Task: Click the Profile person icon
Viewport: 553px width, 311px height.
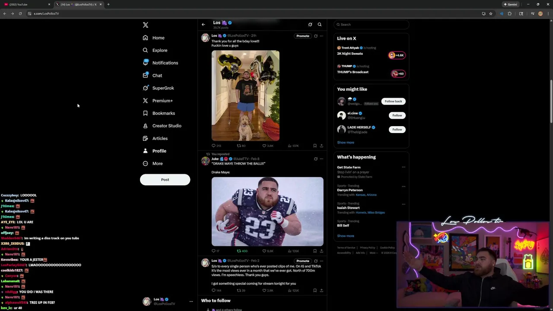Action: tap(146, 151)
